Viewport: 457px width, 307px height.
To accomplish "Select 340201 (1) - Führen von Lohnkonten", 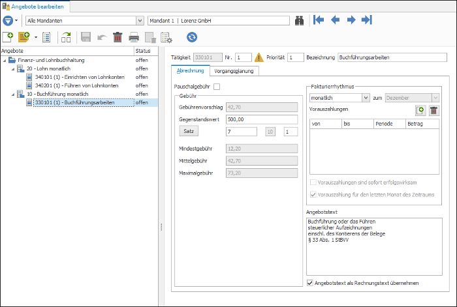I will [x=76, y=85].
